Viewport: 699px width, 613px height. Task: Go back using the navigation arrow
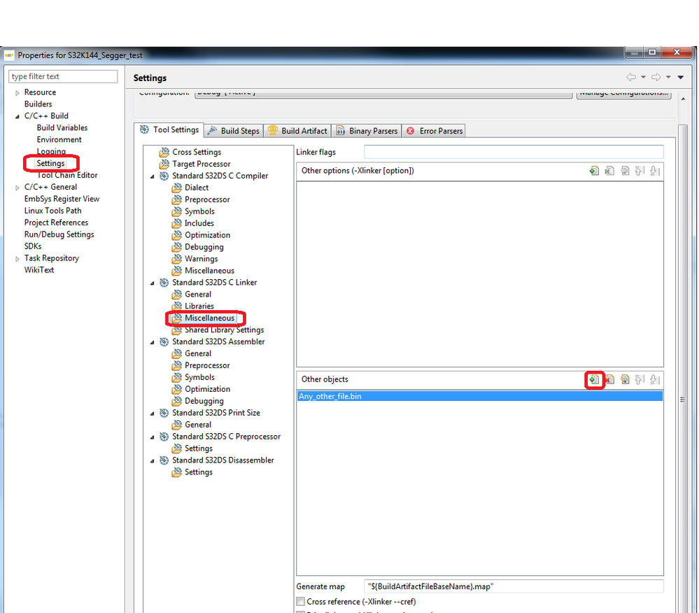tap(631, 77)
